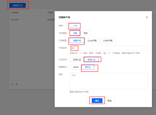Click the 产品名称 input containing yys
Viewport: 156px width, 115px height.
click(109, 48)
